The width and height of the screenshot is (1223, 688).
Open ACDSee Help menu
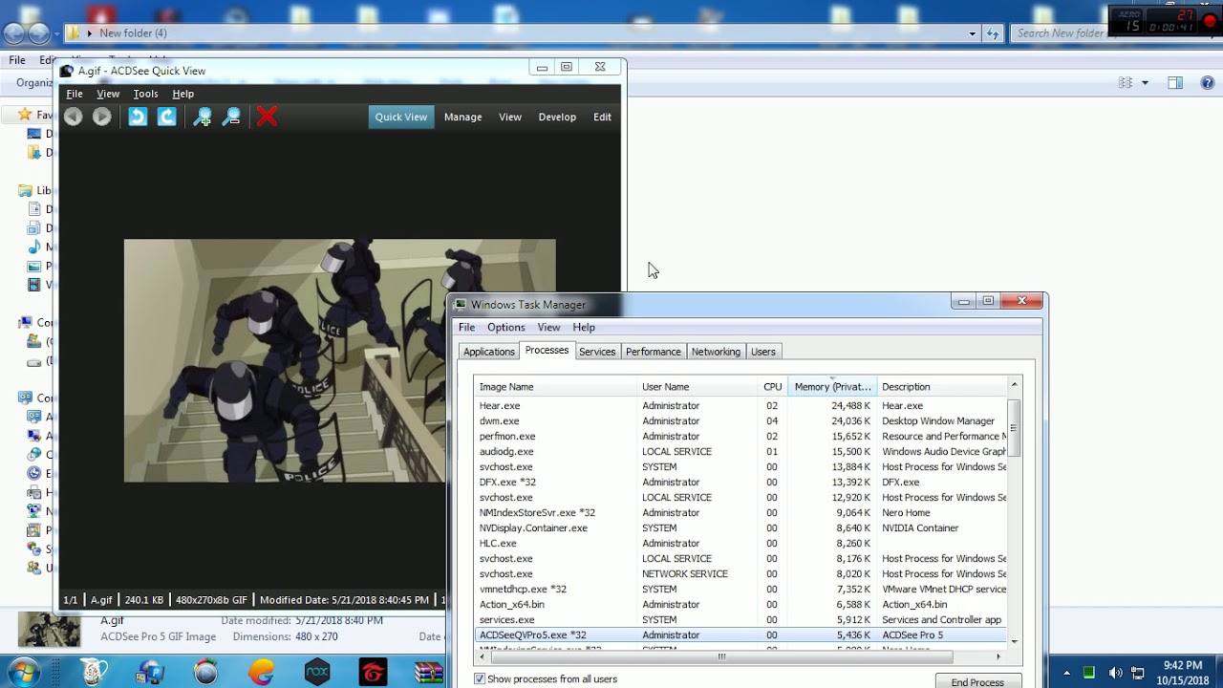[x=183, y=94]
